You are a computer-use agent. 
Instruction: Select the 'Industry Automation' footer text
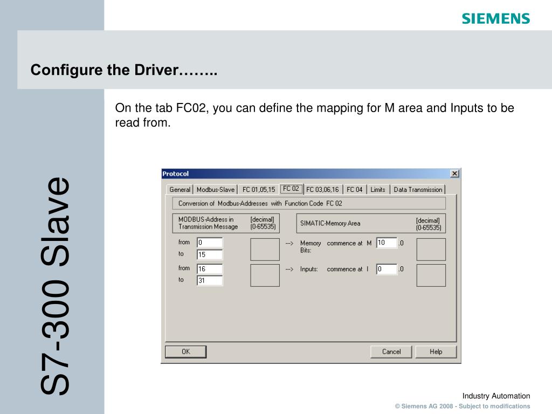496,396
